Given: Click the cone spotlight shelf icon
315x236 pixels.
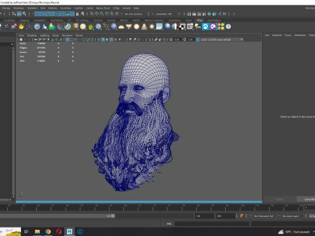Looking at the screenshot, I should pyautogui.click(x=144, y=27).
